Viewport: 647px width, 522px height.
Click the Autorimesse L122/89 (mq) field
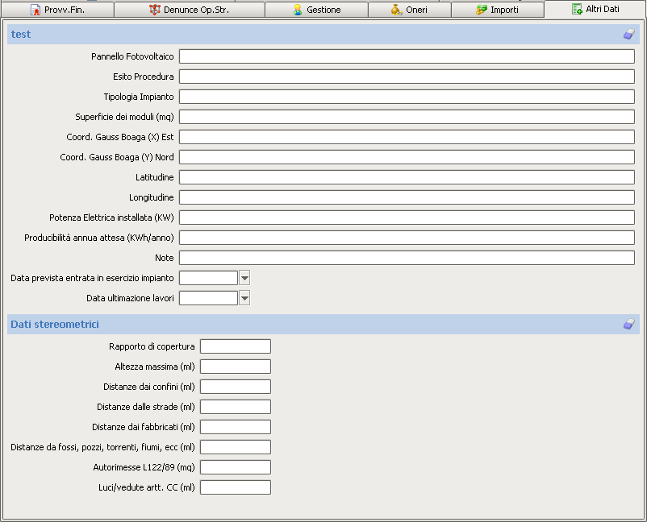click(235, 467)
